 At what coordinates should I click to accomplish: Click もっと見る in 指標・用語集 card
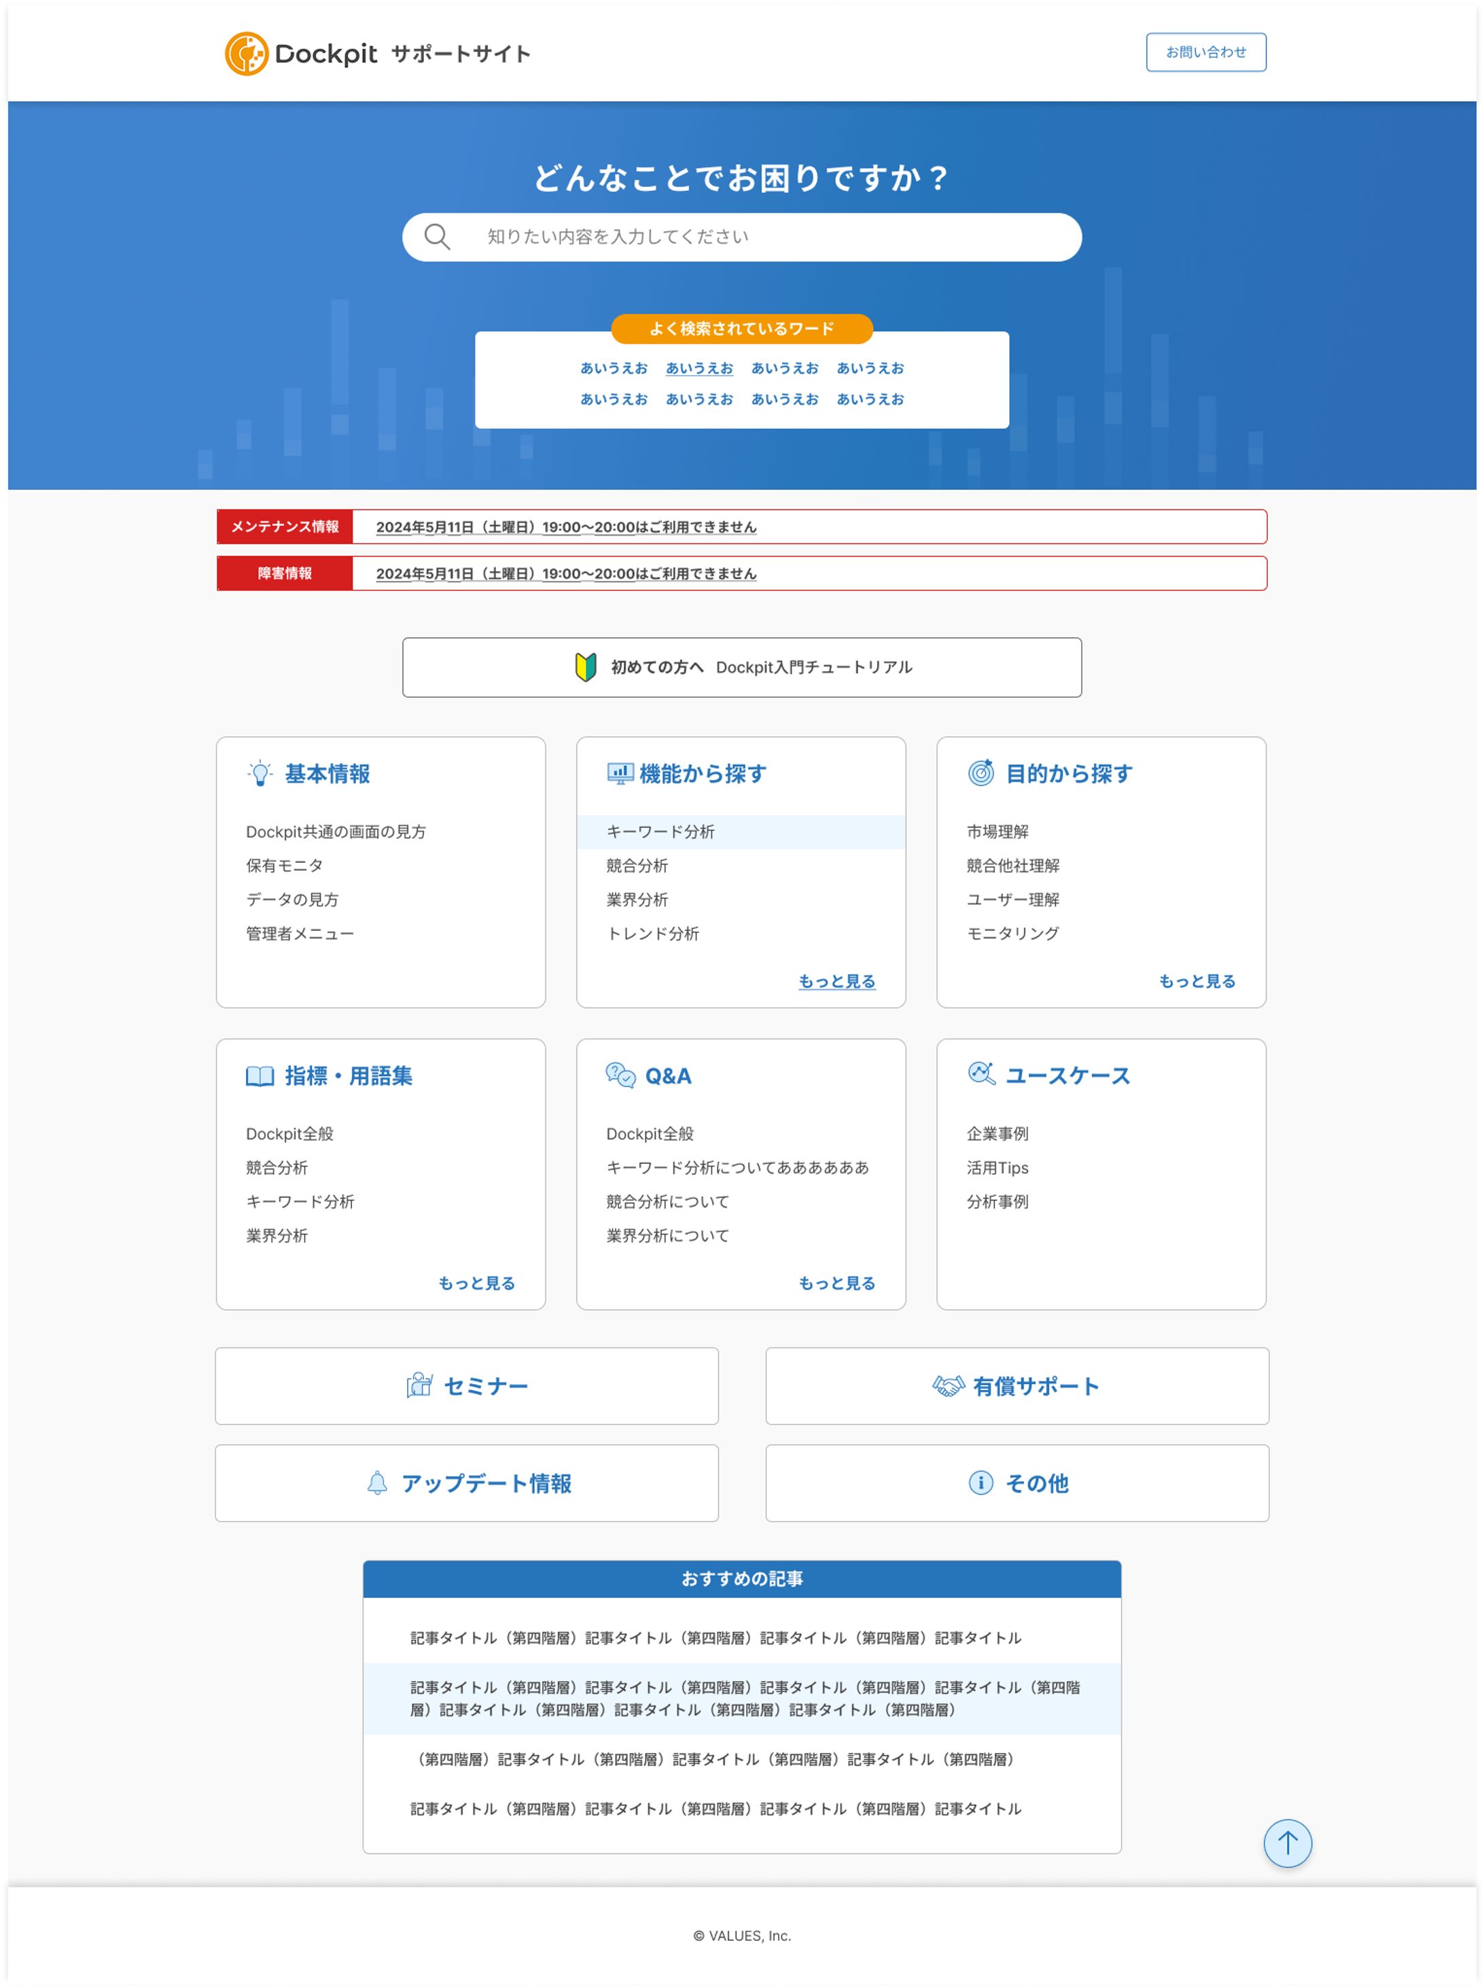click(x=477, y=1283)
